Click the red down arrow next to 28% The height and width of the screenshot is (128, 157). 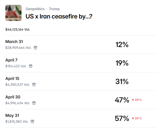click(133, 100)
